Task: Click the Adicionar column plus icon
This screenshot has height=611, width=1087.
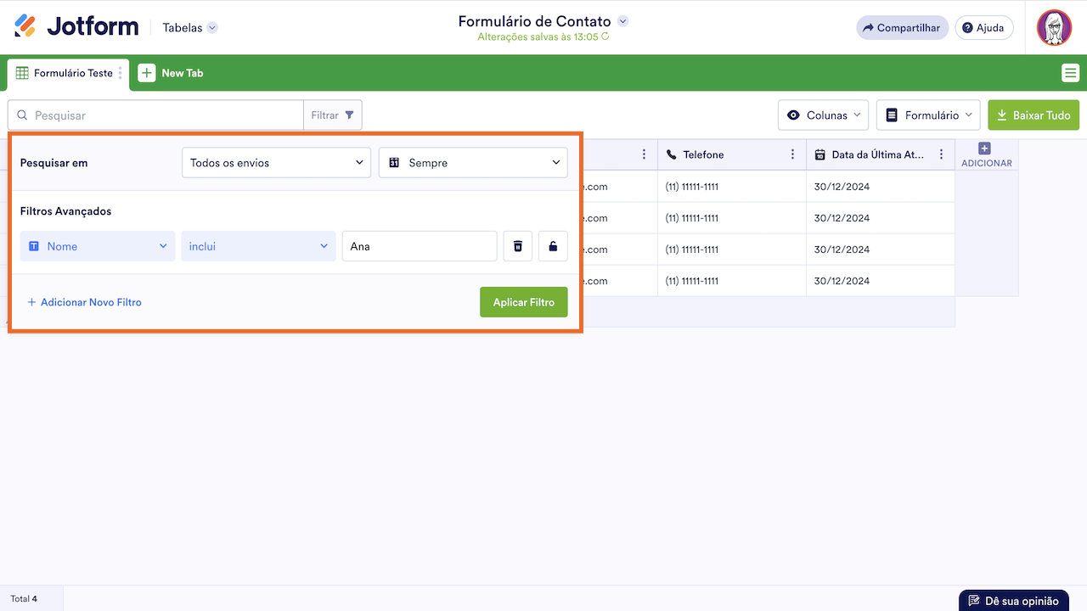Action: [x=985, y=149]
